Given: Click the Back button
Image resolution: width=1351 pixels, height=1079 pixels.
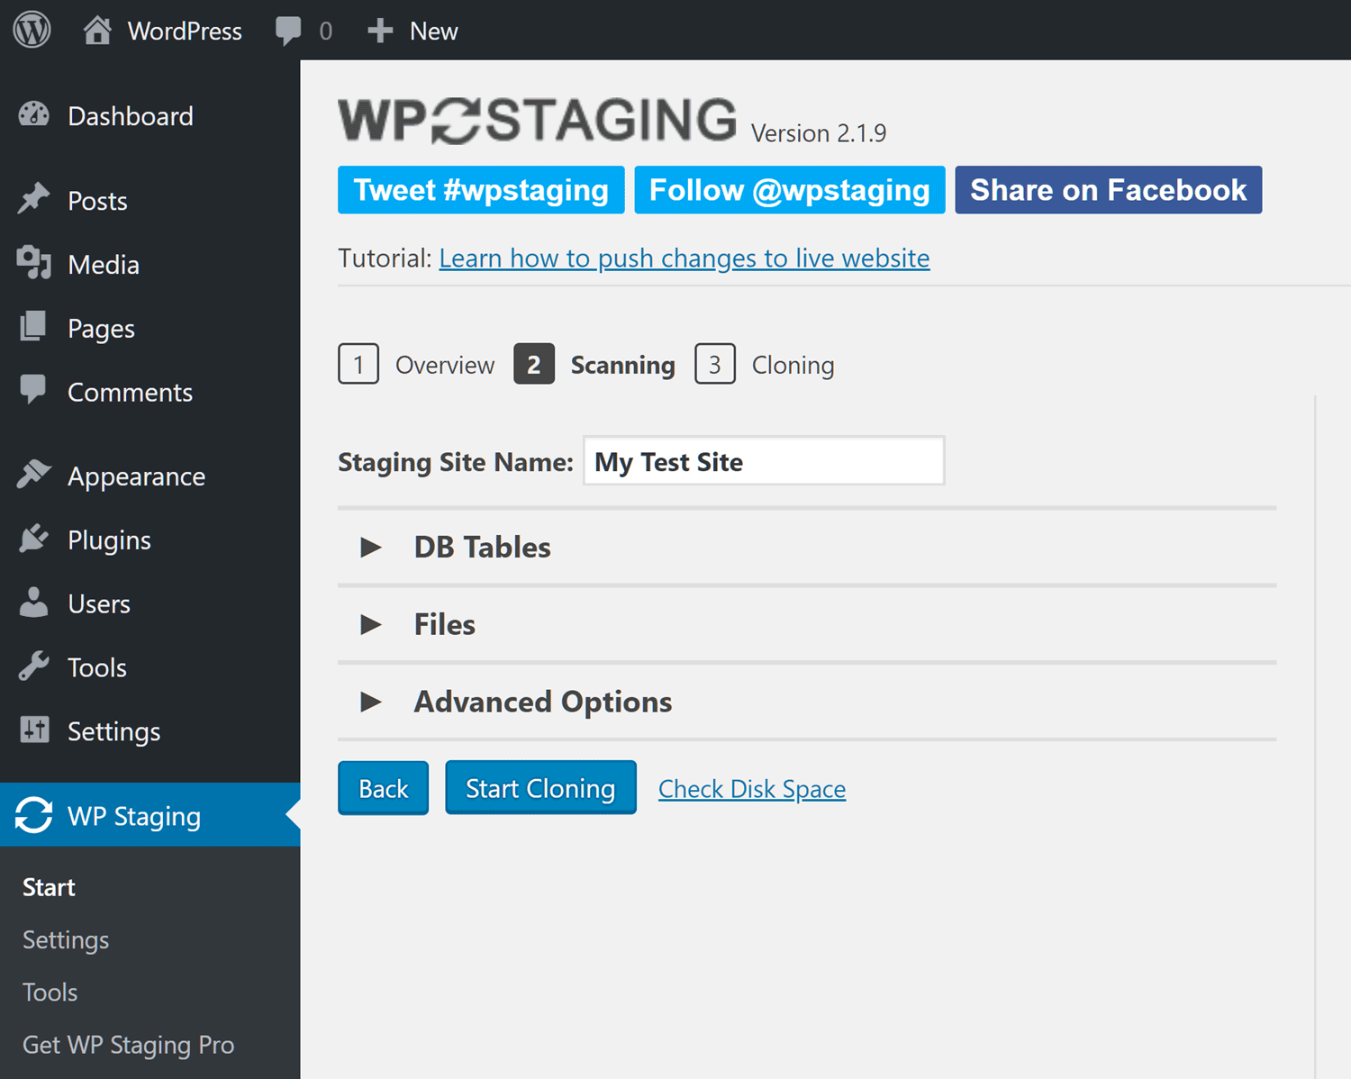Looking at the screenshot, I should 384,788.
